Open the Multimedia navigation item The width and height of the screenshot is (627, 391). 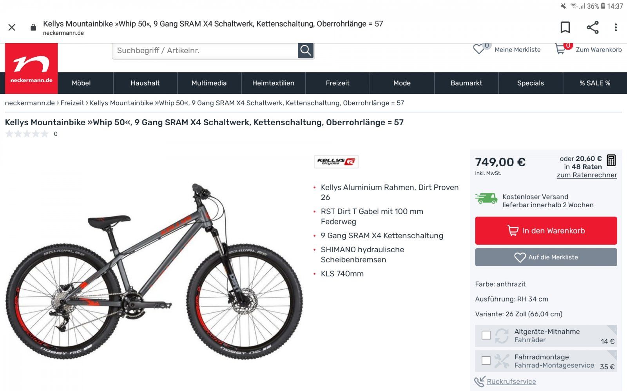point(209,83)
